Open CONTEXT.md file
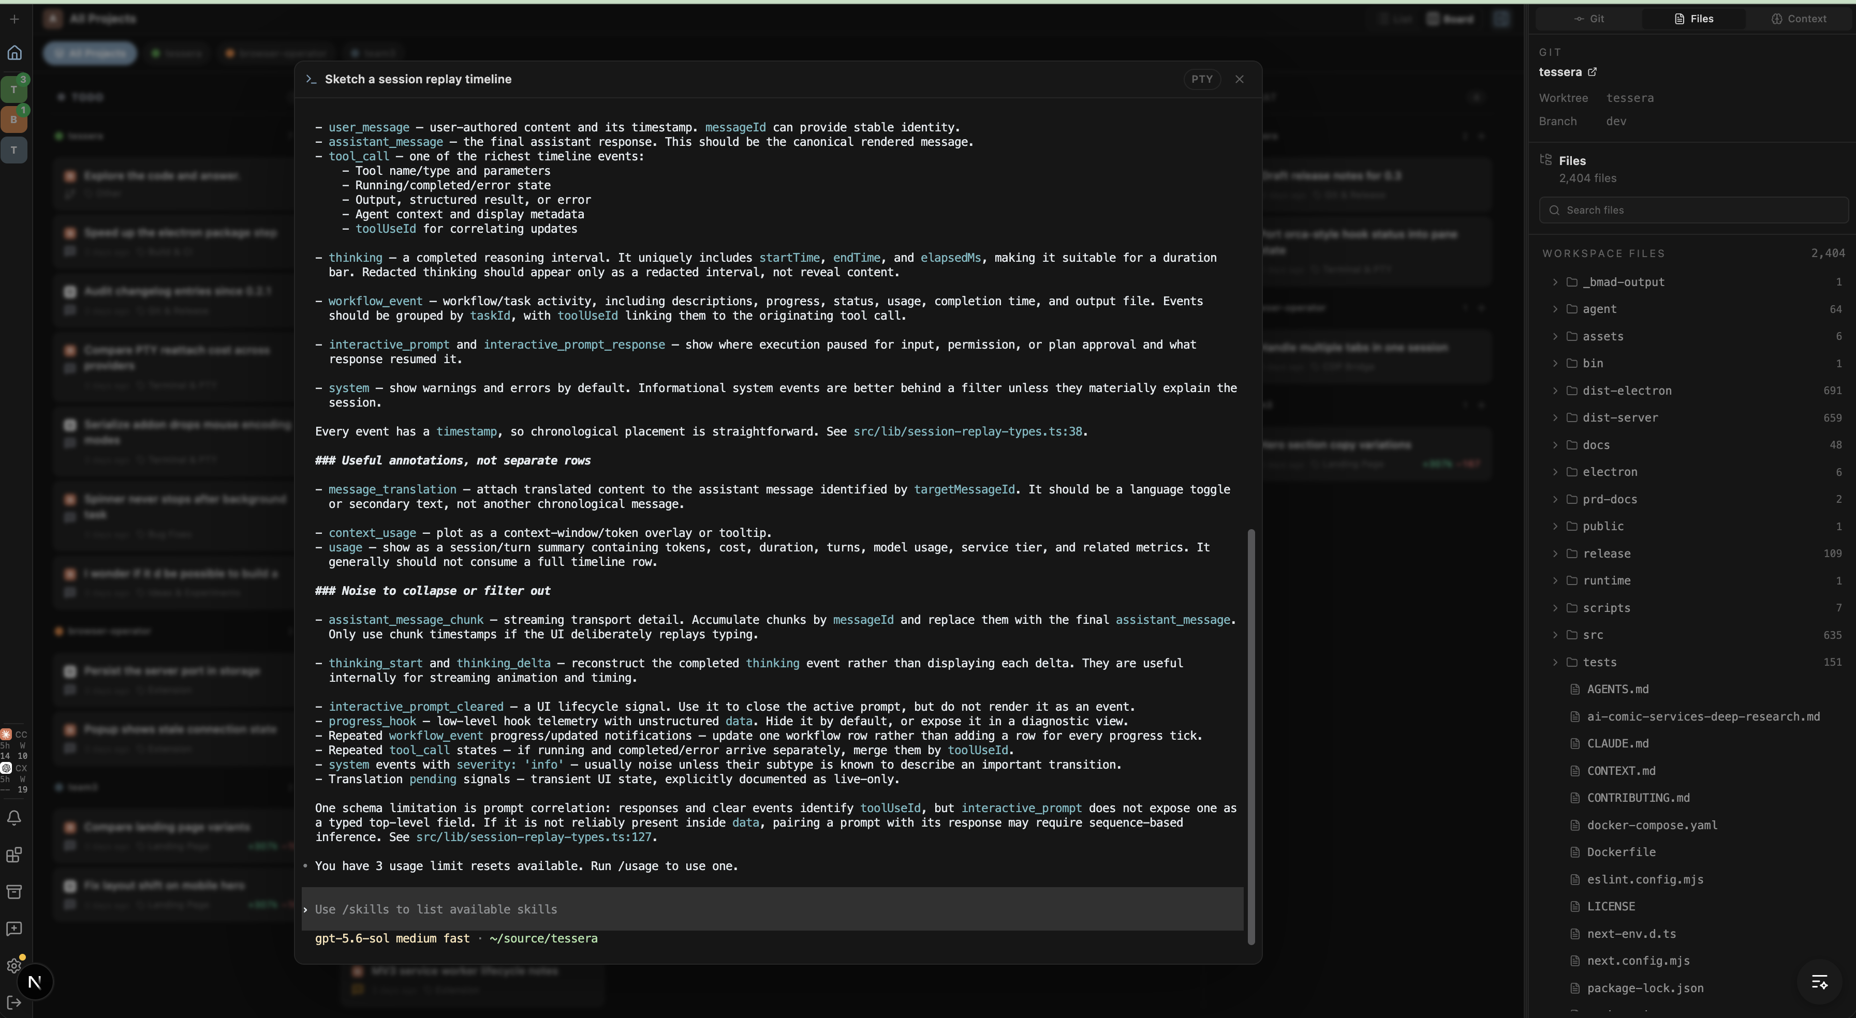Image resolution: width=1856 pixels, height=1018 pixels. click(x=1621, y=771)
